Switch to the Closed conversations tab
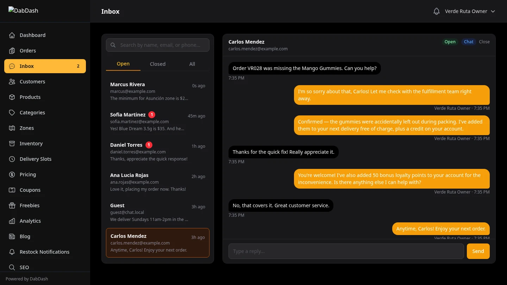The image size is (507, 285). pyautogui.click(x=157, y=64)
